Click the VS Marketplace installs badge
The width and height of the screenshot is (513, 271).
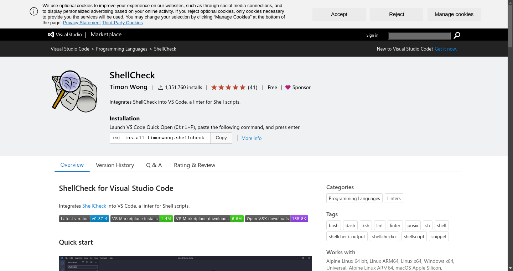pyautogui.click(x=141, y=219)
